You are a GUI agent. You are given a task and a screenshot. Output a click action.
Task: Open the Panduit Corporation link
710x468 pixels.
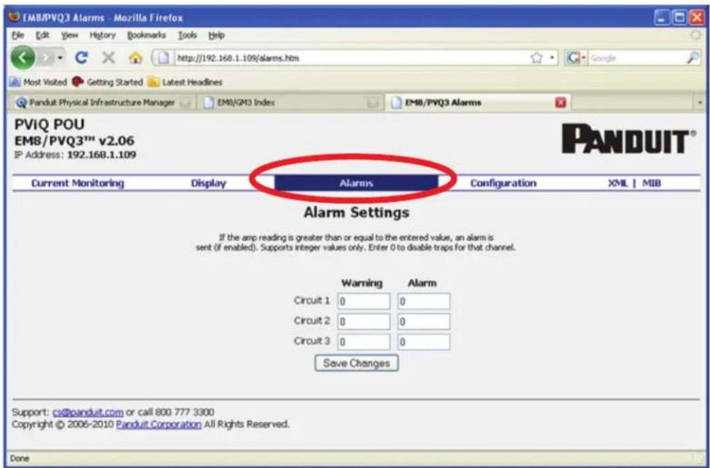(x=159, y=425)
